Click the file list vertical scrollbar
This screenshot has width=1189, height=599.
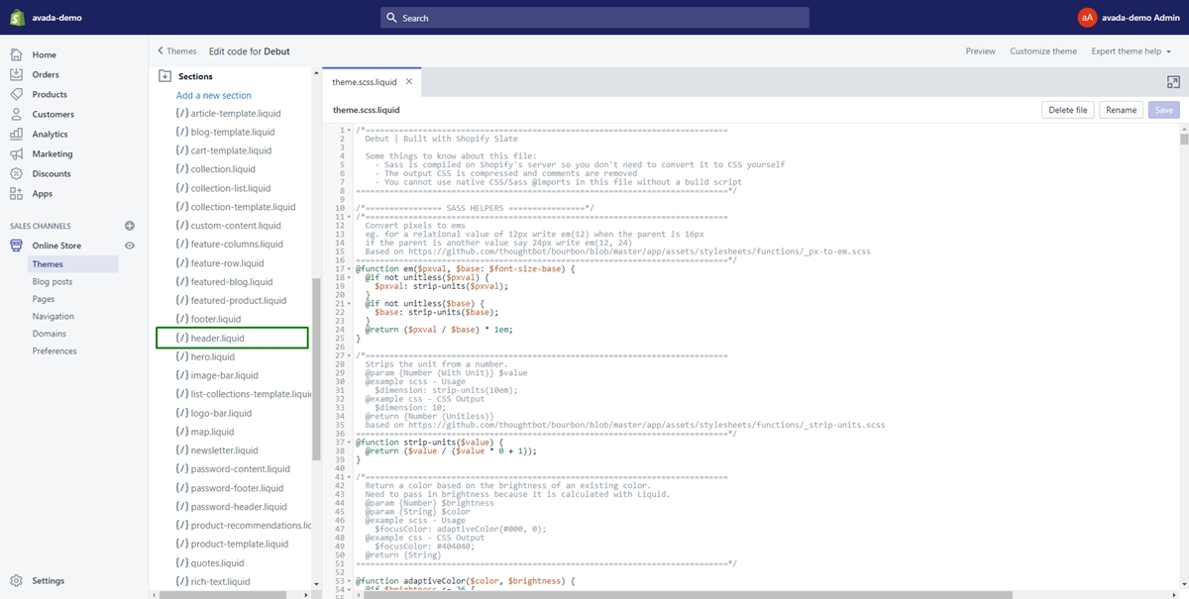[x=316, y=369]
